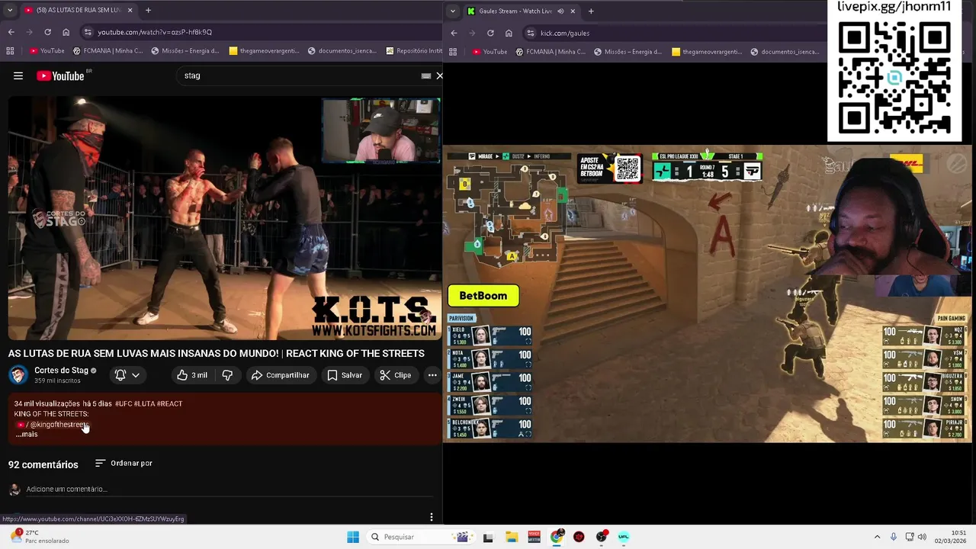This screenshot has width=976, height=549.
Task: Click the Compartilhar share button
Action: pos(281,375)
